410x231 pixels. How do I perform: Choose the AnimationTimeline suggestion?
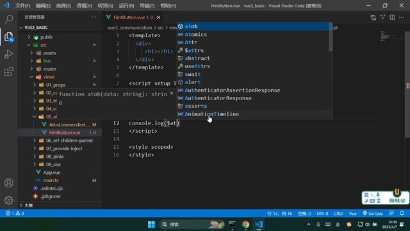tap(253, 114)
